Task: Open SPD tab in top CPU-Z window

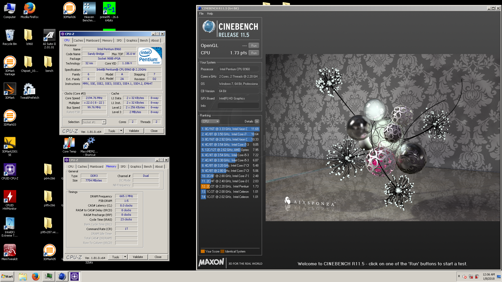Action: click(x=119, y=40)
